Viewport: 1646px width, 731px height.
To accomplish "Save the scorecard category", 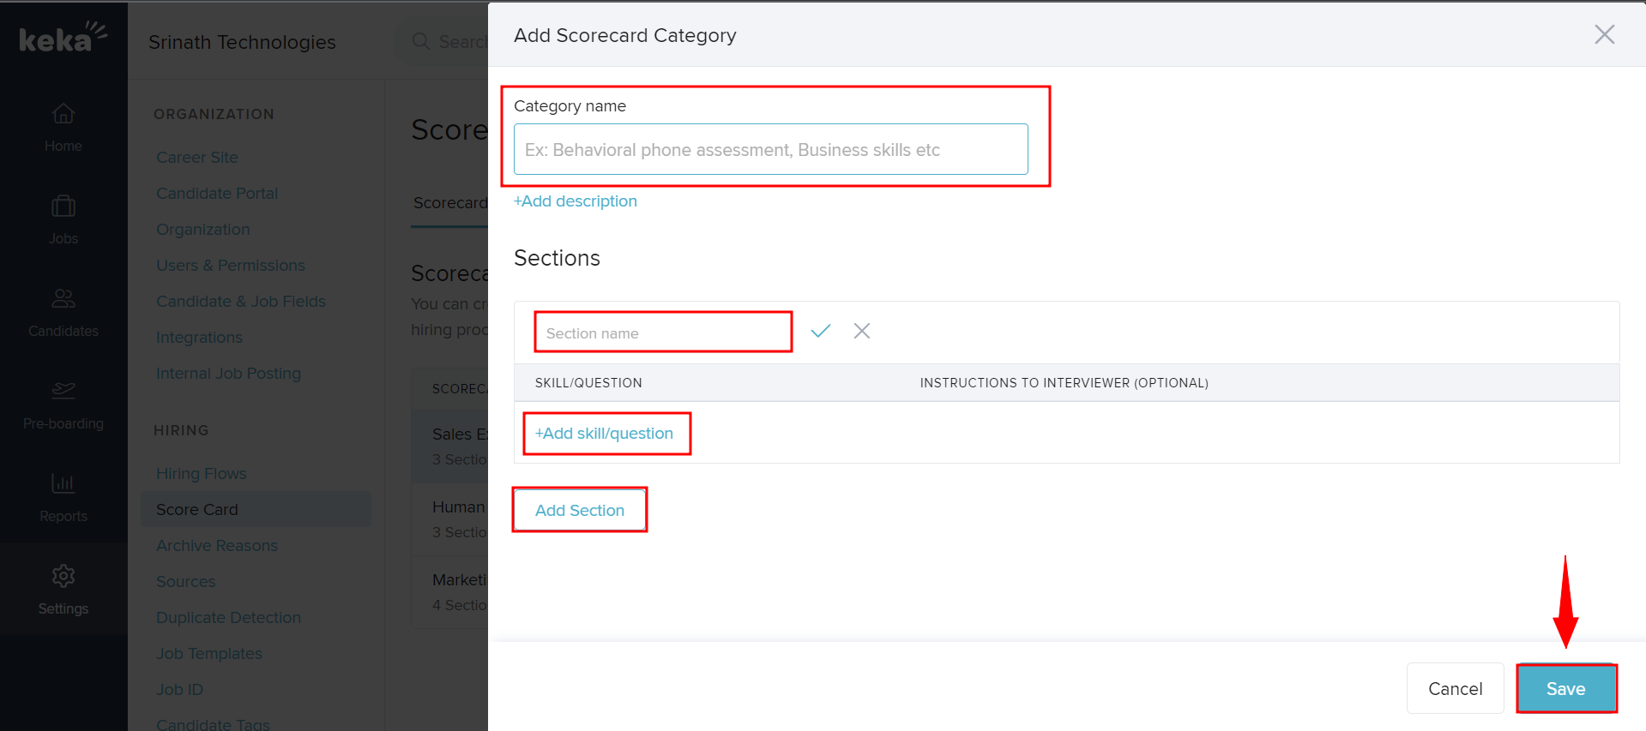I will (1565, 689).
